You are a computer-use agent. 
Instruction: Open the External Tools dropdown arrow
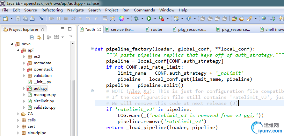[168, 18]
